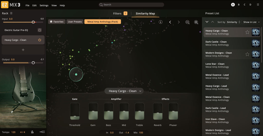Viewport: 263px width, 136px height.
Task: Favorite the Heavy Cargo - Clean preset star
Action: pos(247,32)
